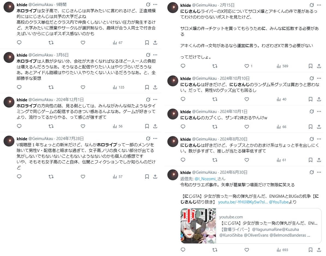
Task: Click Grok icon on the 2024年10月10日 tweet
Action: (x=312, y=78)
